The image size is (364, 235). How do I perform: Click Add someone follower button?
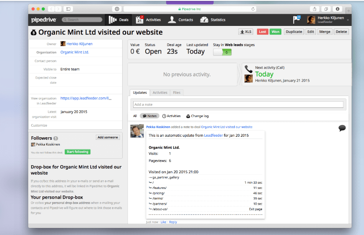[x=108, y=137]
